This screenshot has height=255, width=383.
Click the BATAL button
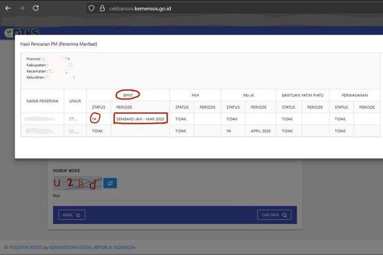tap(71, 215)
